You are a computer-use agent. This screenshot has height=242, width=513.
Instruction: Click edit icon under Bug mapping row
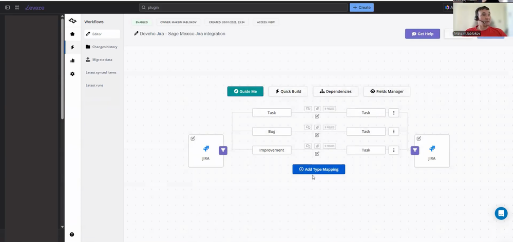pos(317,135)
